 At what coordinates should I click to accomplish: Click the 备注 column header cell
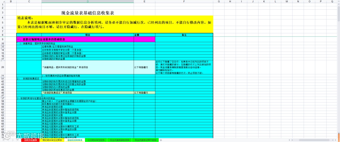coord(184,35)
